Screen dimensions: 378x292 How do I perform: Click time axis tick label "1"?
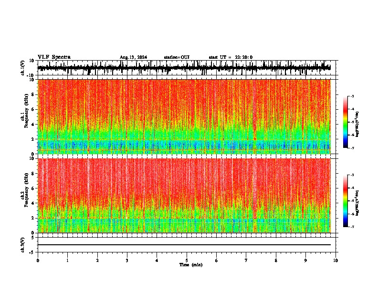pyautogui.click(x=67, y=261)
